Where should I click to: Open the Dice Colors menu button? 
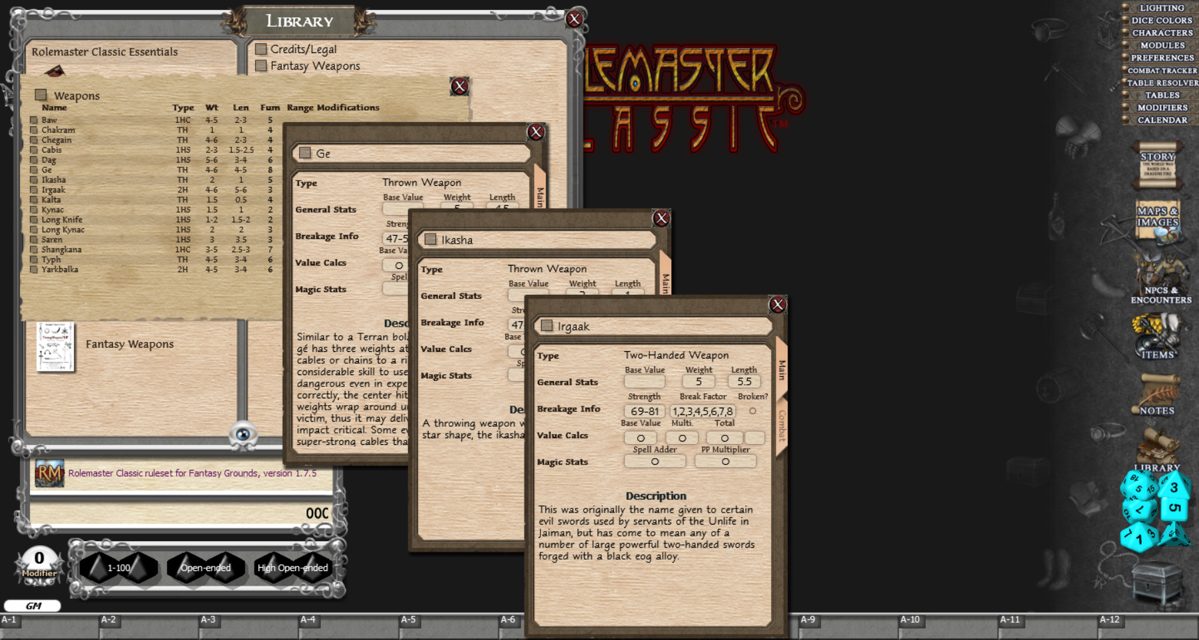[1161, 21]
